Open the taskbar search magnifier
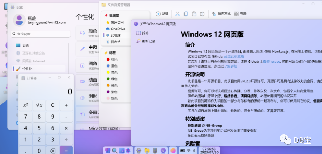 tap(115, 151)
